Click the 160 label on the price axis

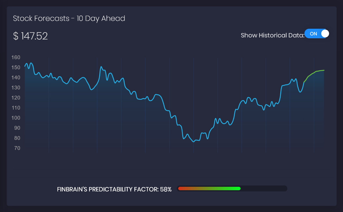pyautogui.click(x=16, y=57)
